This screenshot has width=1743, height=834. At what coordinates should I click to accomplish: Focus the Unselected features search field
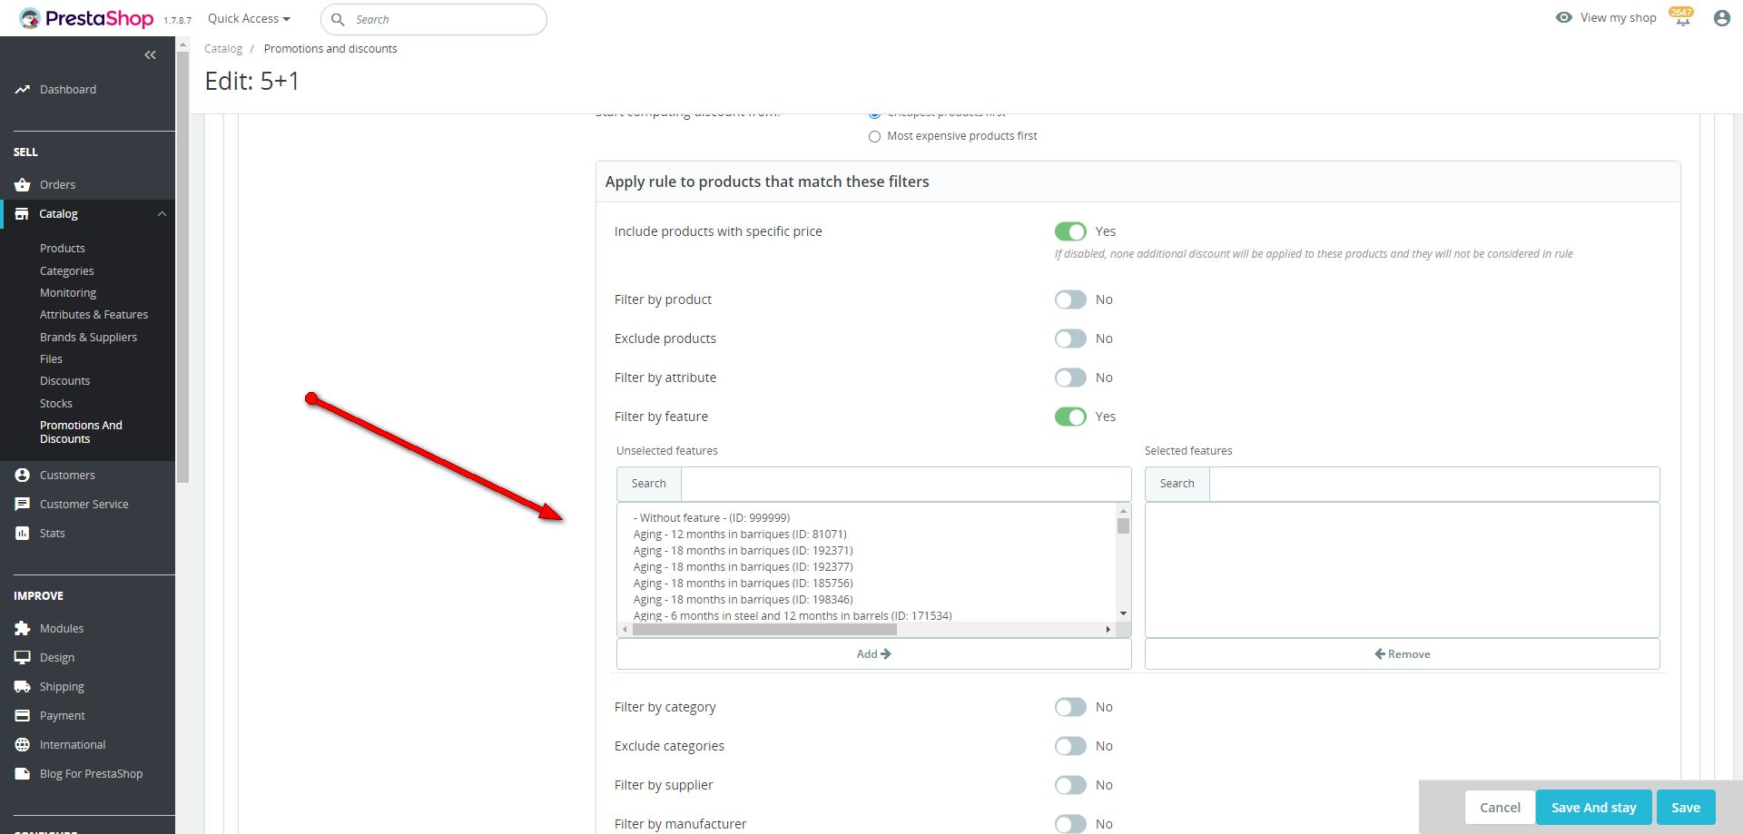[x=906, y=484]
